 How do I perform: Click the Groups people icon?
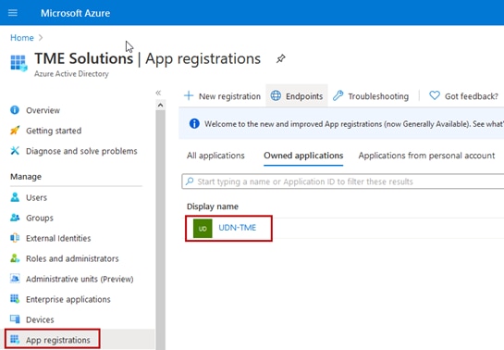pos(15,218)
